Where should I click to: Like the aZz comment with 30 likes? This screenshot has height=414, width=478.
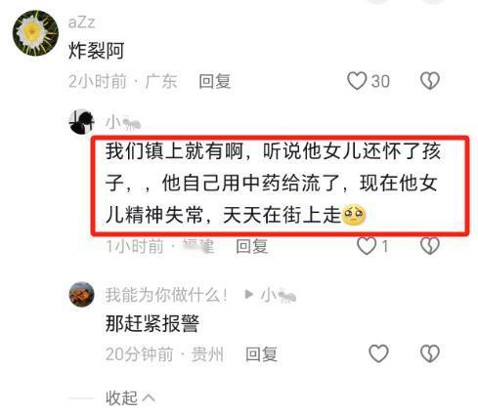(357, 81)
